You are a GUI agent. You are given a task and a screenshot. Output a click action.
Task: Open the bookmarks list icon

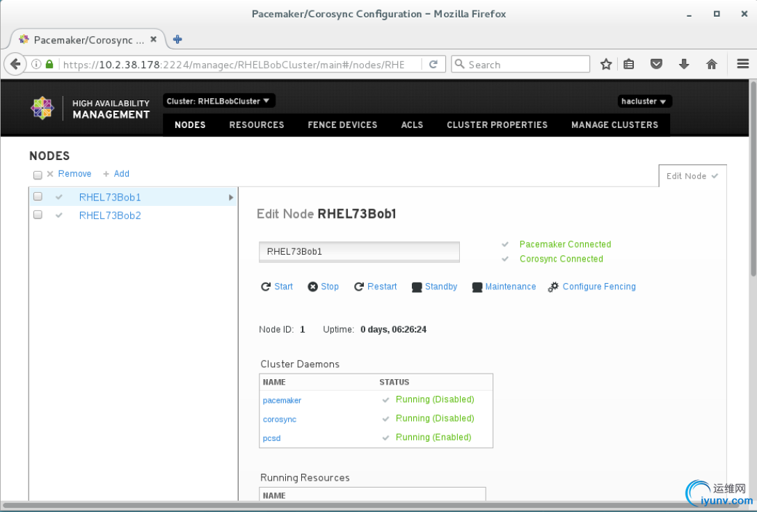pyautogui.click(x=628, y=64)
